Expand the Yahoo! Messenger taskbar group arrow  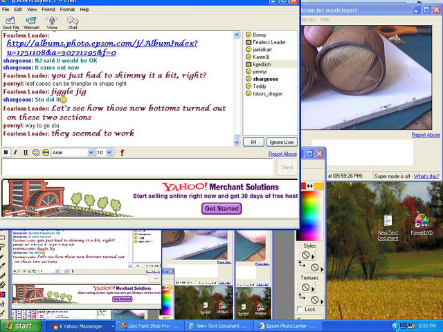[113, 326]
